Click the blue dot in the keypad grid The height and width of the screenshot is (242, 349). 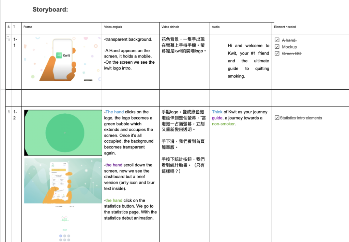coord(61,236)
